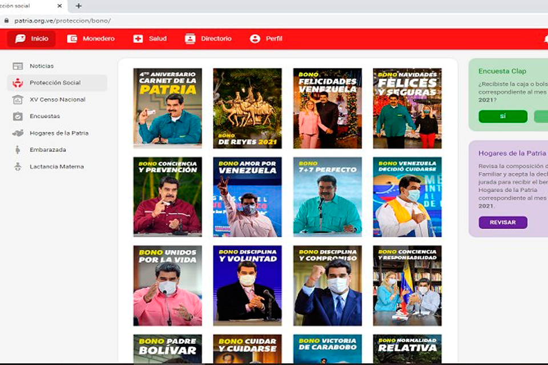Viewport: 548px width, 365px height.
Task: Open the Bono Victoria de Carabobo card
Action: coord(328,348)
